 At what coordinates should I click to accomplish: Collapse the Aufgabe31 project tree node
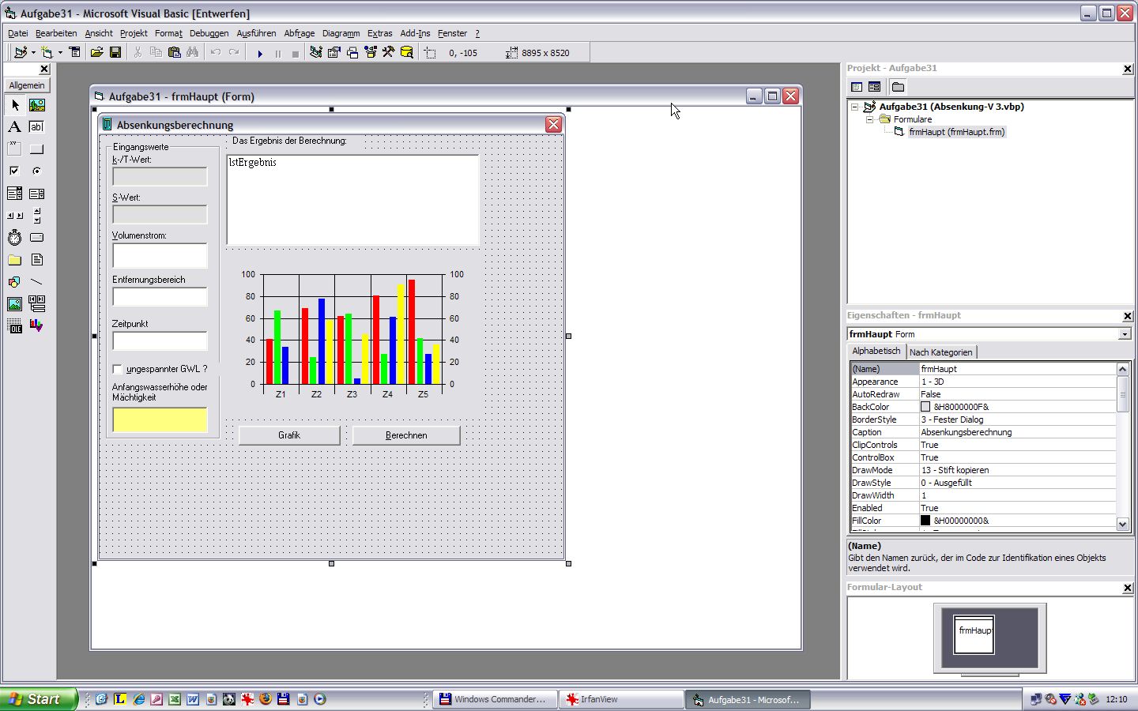click(x=855, y=107)
